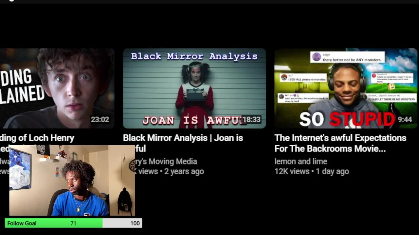
Task: Open the Loch Henry ending explained thumbnail
Action: coord(57,88)
